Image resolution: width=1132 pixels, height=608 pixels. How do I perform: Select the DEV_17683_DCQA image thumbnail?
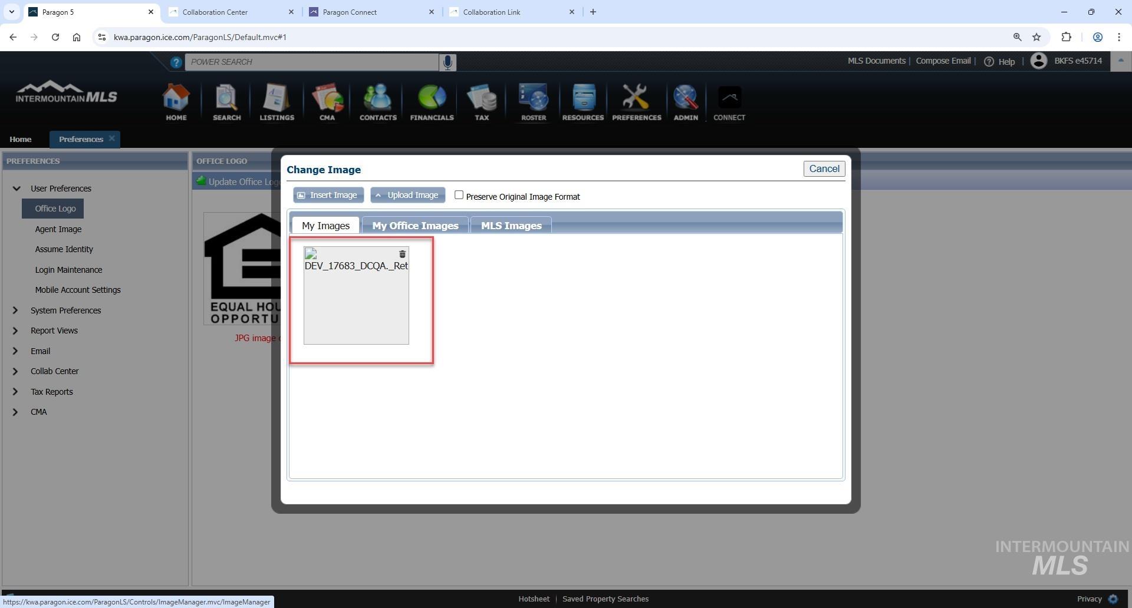click(356, 300)
